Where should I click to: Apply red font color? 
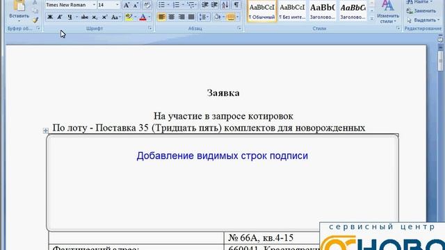pyautogui.click(x=143, y=17)
